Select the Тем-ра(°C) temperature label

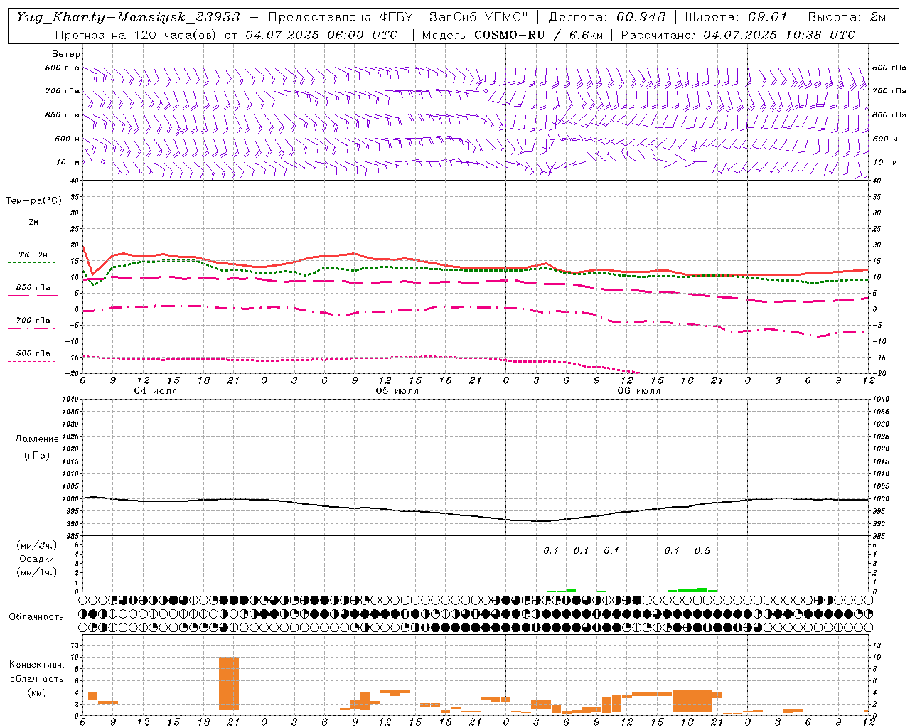pyautogui.click(x=33, y=201)
